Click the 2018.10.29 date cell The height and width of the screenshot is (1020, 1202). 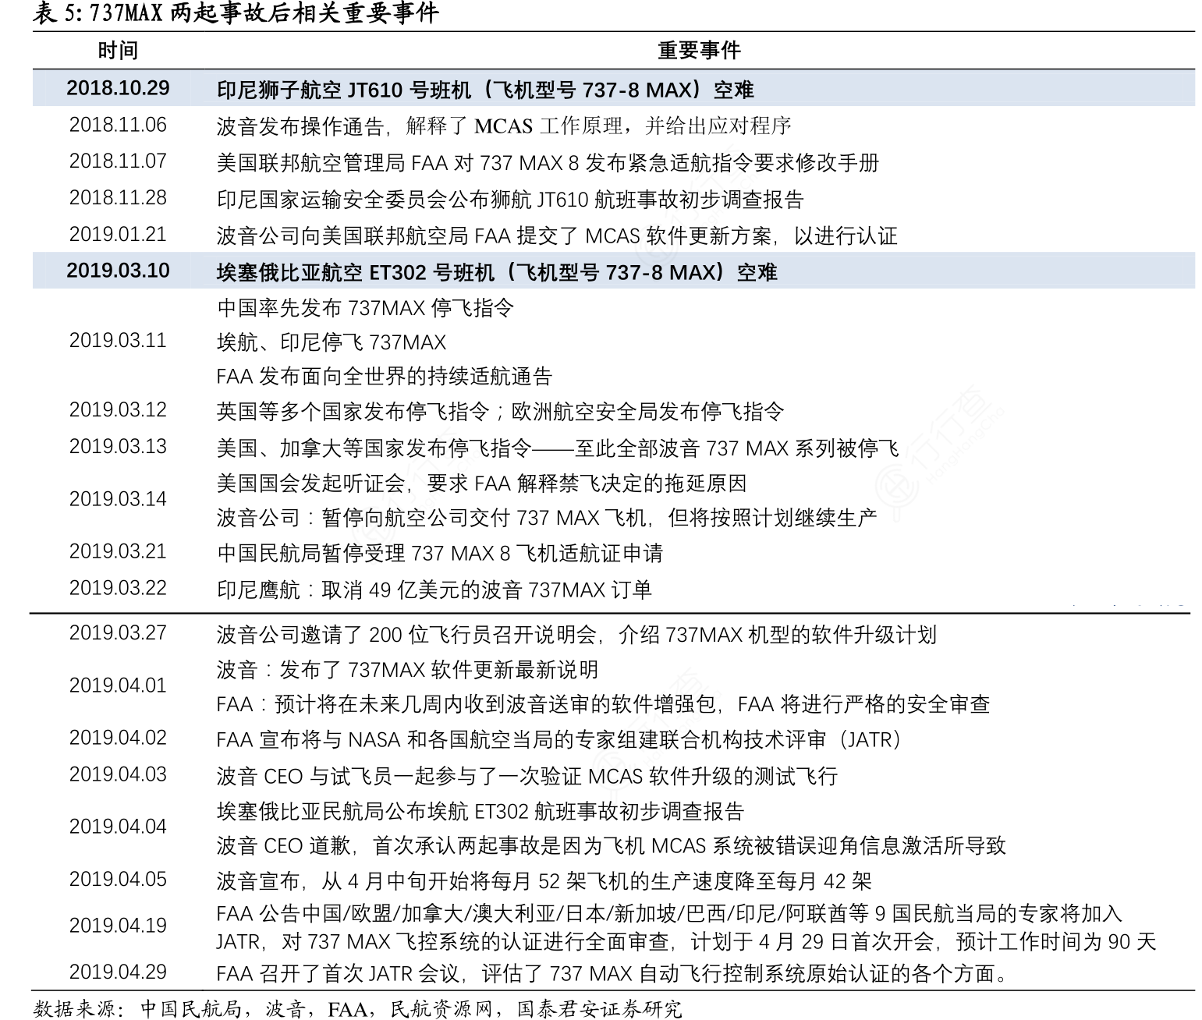pyautogui.click(x=118, y=88)
